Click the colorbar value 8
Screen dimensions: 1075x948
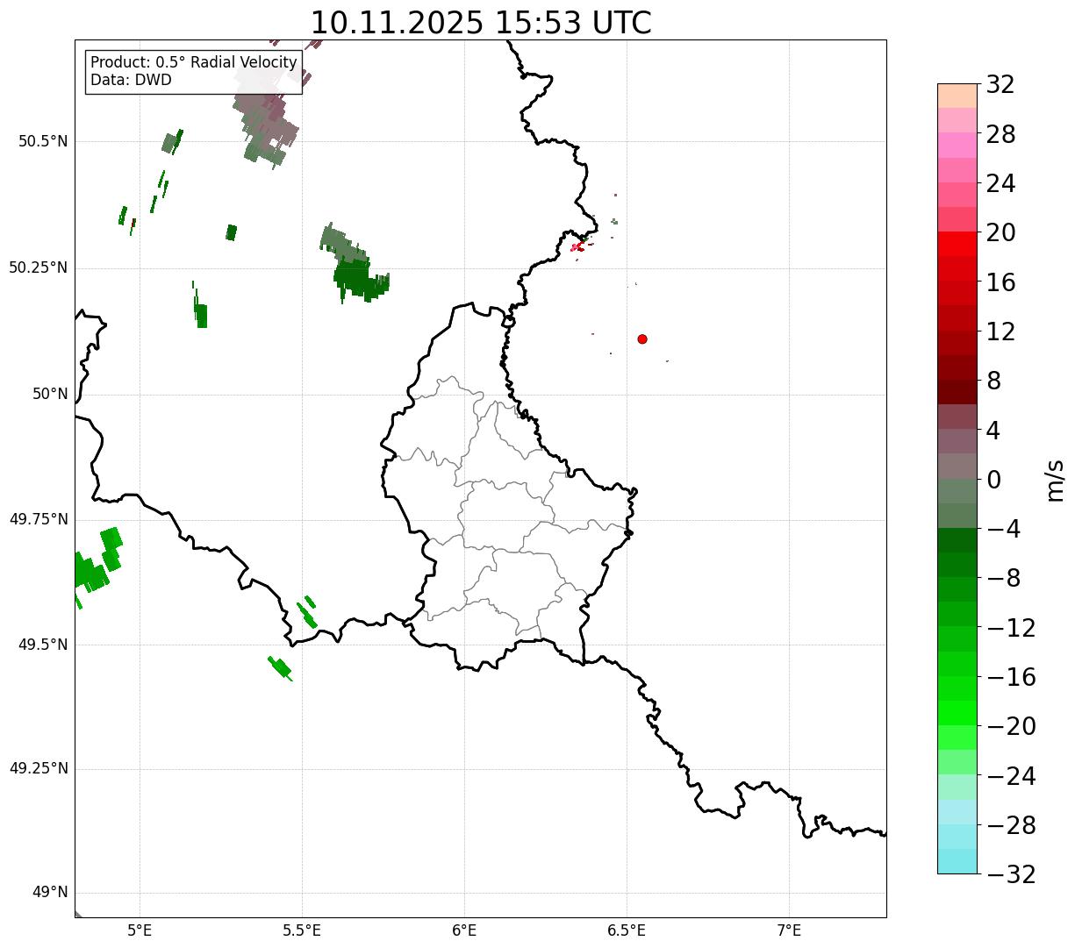click(993, 381)
